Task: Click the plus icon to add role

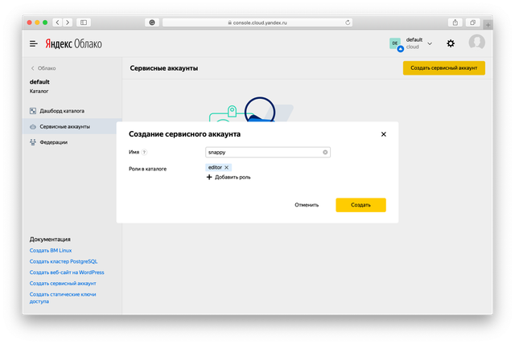Action: pos(209,177)
